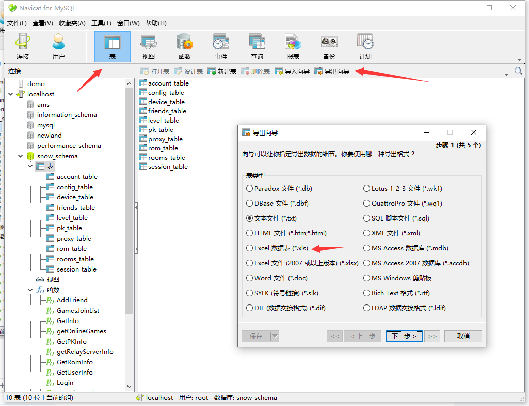Select the 表 tables toolbar icon
The width and height of the screenshot is (529, 406).
coord(113,47)
